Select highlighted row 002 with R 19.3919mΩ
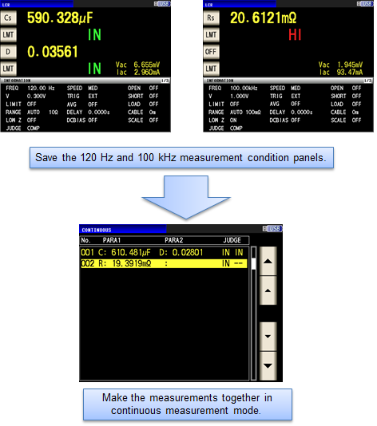The height and width of the screenshot is (426, 377). pos(164,263)
